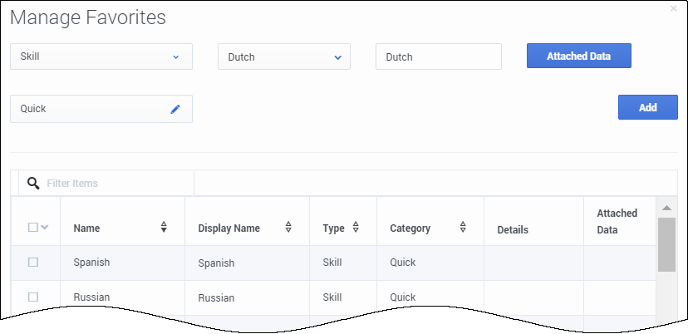Click the magnifier search icon
The height and width of the screenshot is (334, 688).
point(33,183)
